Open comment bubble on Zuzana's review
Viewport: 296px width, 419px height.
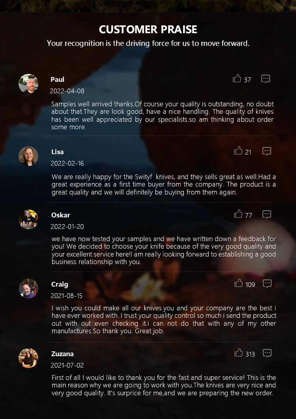point(267,353)
